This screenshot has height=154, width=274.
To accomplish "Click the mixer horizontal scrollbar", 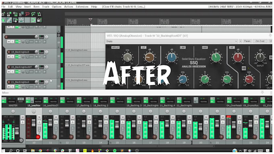I will click(157, 146).
